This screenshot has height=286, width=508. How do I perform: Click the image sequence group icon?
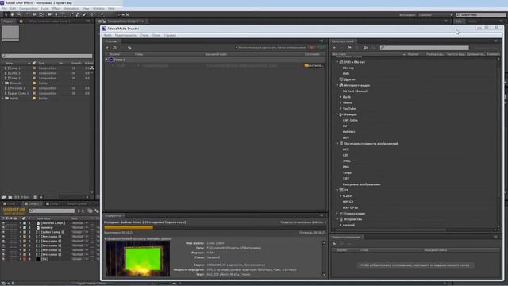[x=341, y=143]
